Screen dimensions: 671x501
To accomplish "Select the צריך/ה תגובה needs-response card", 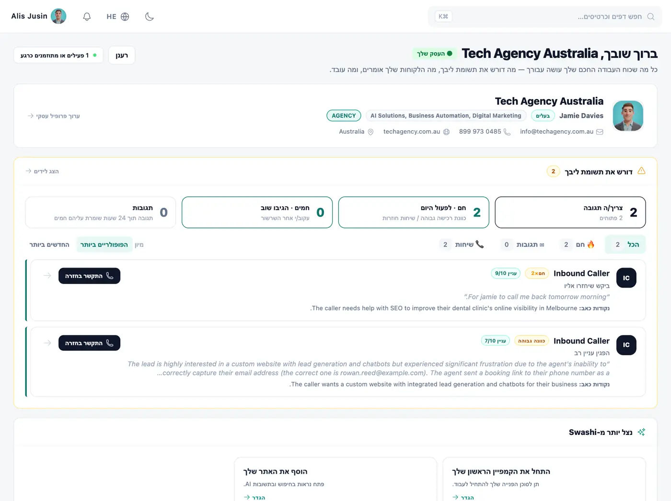I will pyautogui.click(x=570, y=212).
